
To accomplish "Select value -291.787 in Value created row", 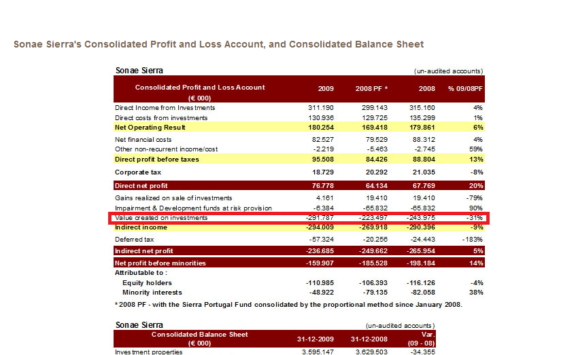I will 320,217.
